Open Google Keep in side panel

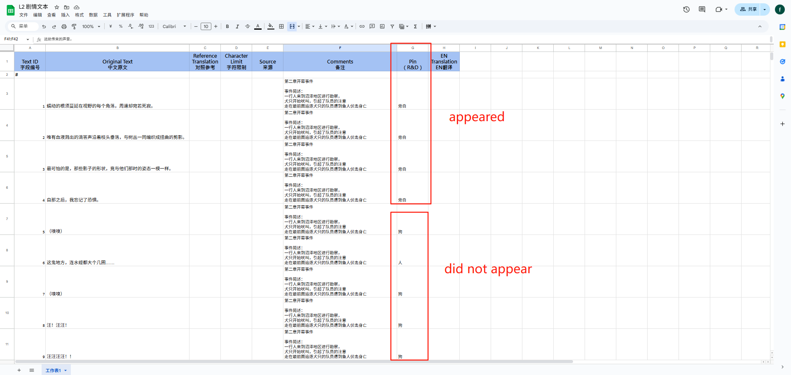(782, 45)
